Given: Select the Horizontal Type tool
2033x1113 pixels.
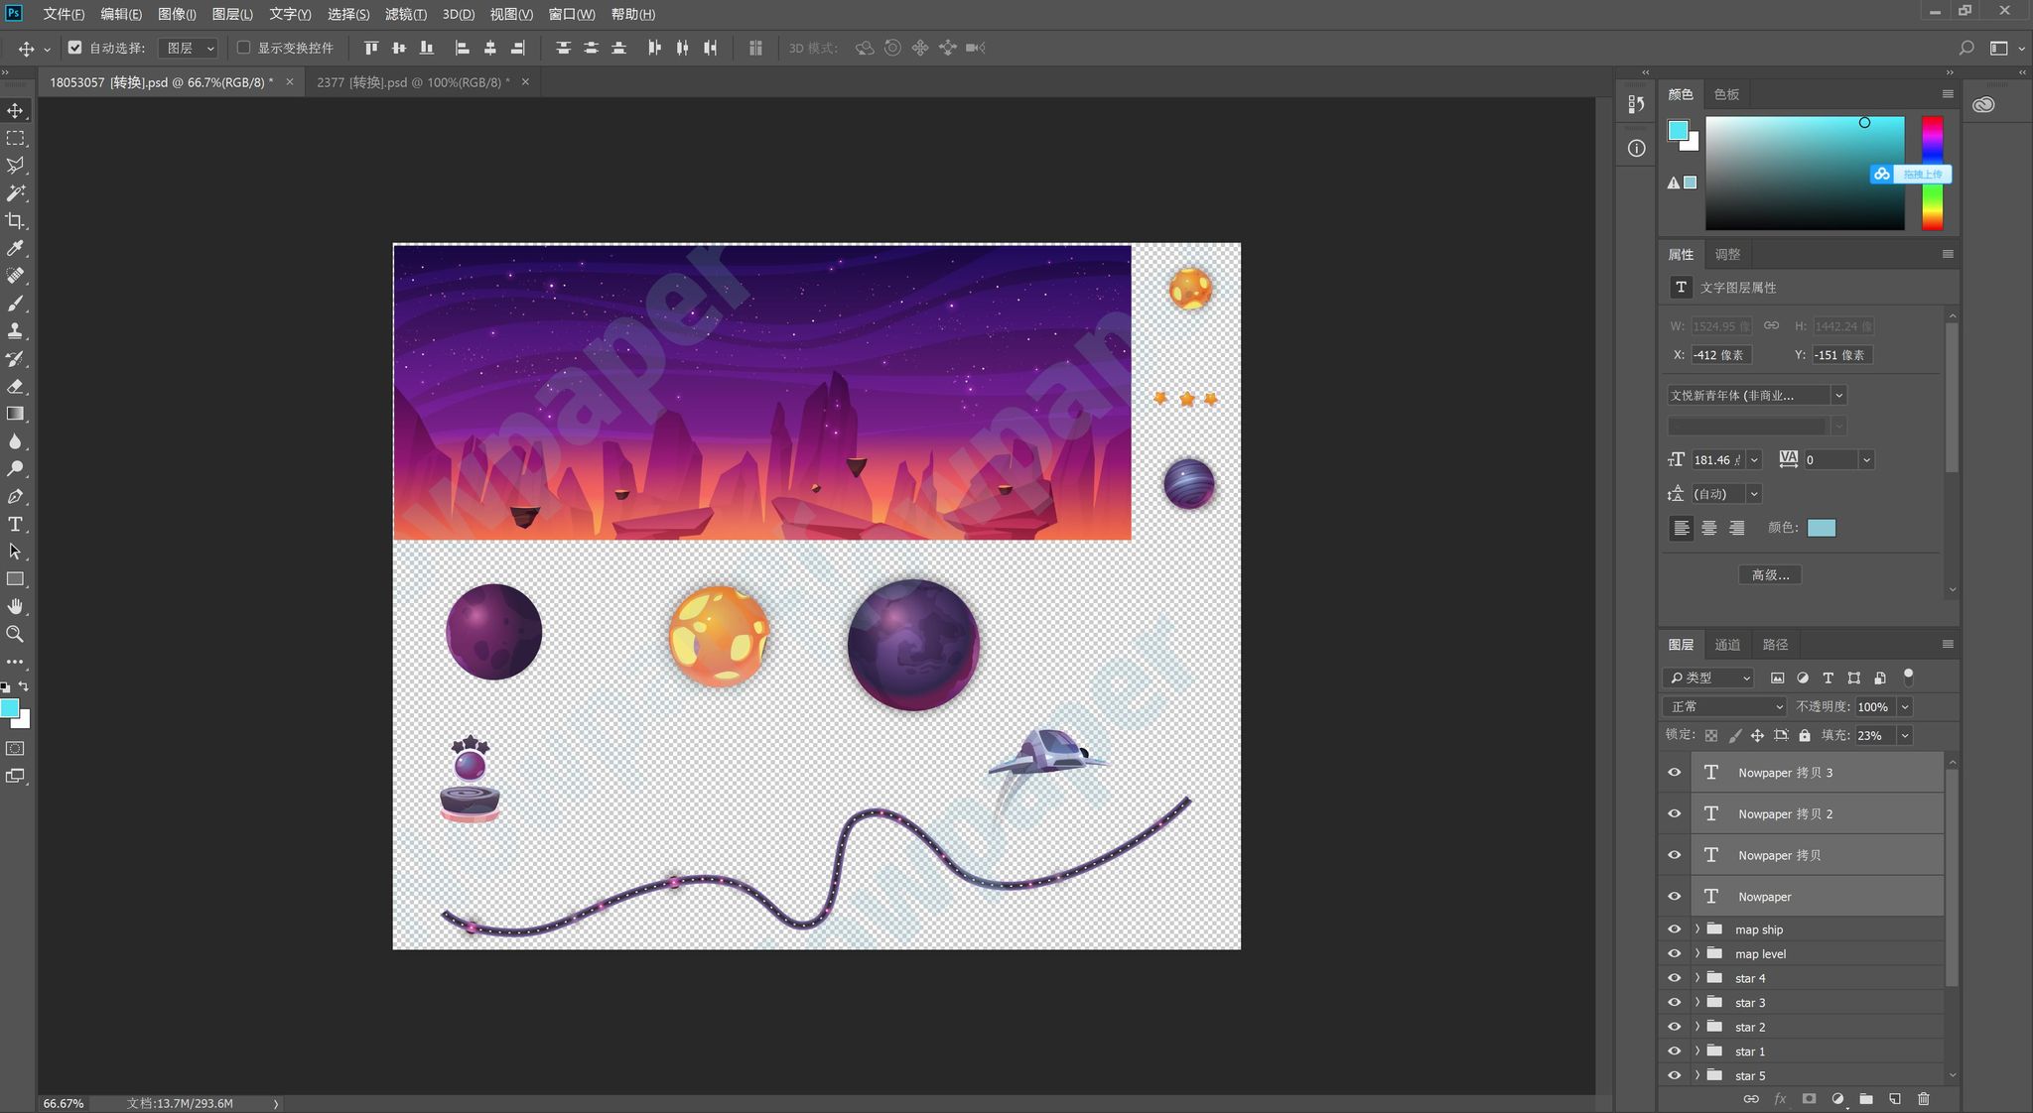Looking at the screenshot, I should pyautogui.click(x=16, y=524).
